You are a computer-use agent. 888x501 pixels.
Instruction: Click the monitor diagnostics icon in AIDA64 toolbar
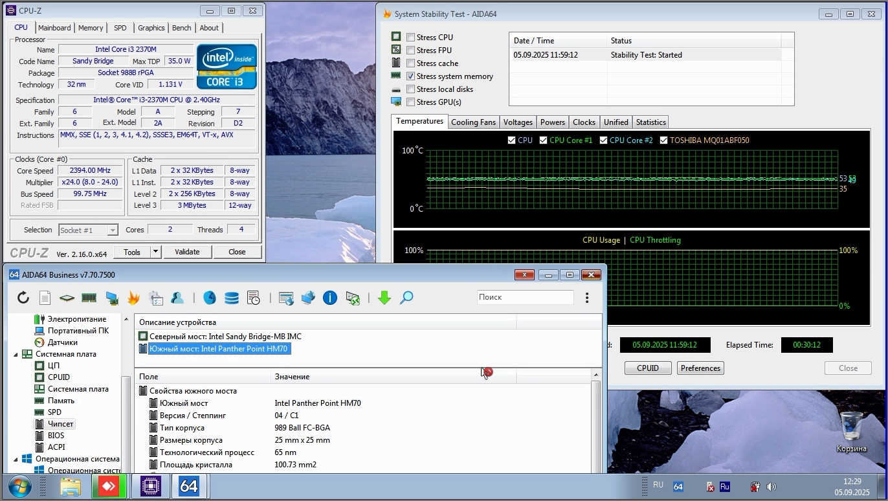pyautogui.click(x=111, y=298)
